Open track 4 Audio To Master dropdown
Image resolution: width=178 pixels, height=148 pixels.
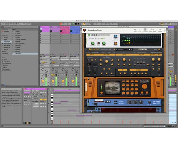click(75, 65)
